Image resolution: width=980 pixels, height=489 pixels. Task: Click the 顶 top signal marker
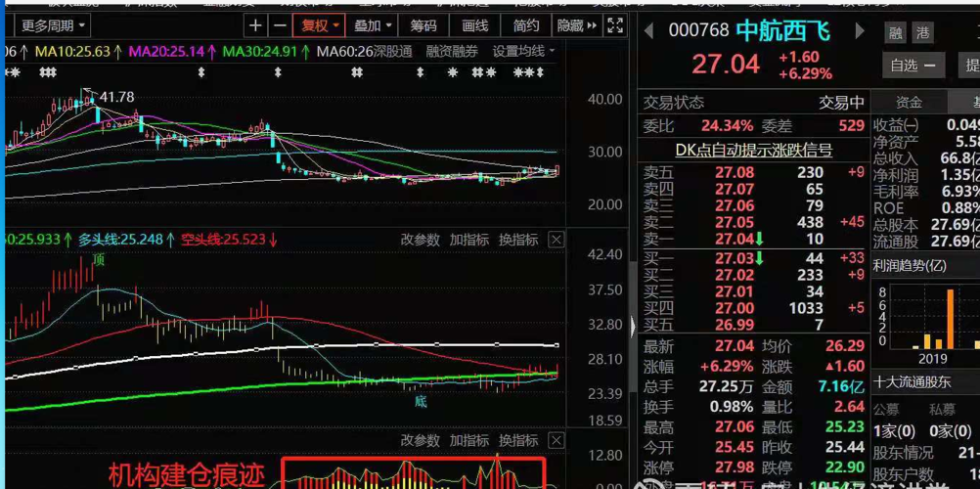[99, 261]
